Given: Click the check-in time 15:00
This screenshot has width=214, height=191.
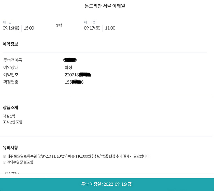Looking at the screenshot, I should pyautogui.click(x=29, y=28).
